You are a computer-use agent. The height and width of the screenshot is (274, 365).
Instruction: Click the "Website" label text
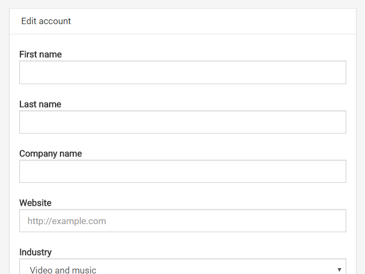click(x=35, y=203)
